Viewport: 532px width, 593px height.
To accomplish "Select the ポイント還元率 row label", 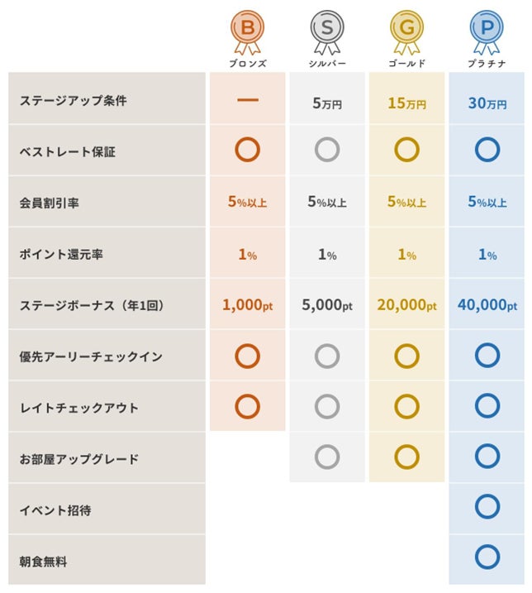I will (x=60, y=255).
